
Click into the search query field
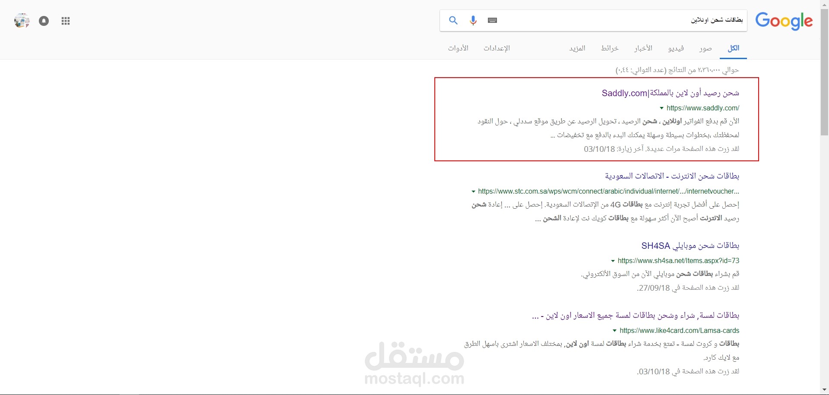[x=622, y=20]
